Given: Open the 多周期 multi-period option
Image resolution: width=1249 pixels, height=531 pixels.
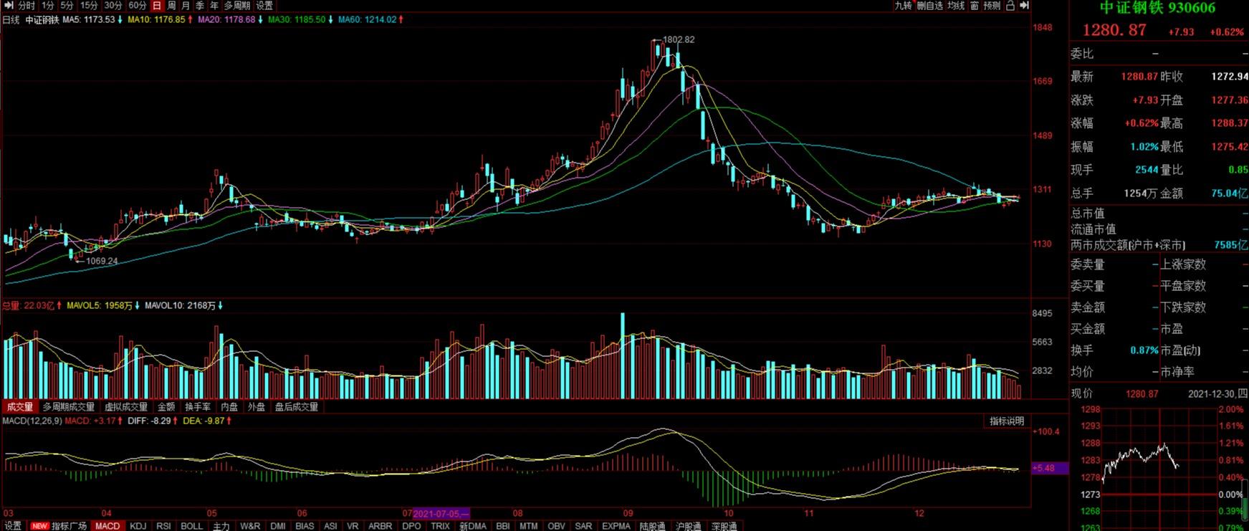Looking at the screenshot, I should (237, 6).
